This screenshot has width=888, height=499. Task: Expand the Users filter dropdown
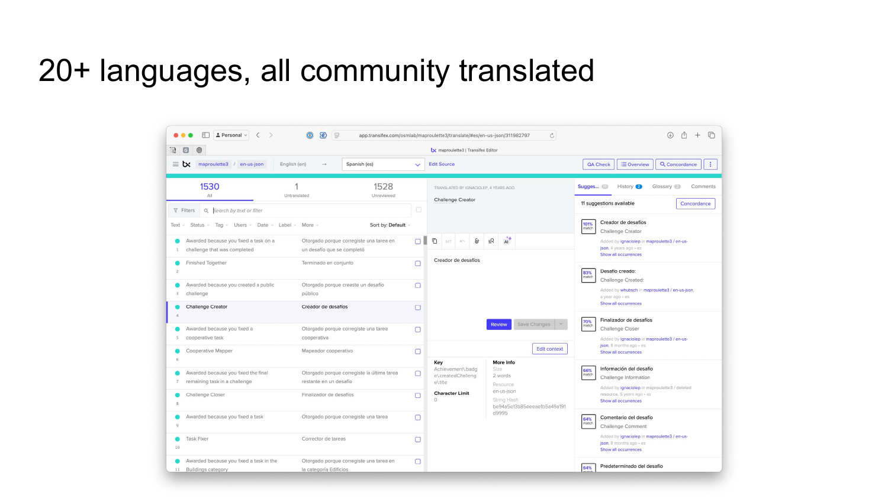(243, 225)
